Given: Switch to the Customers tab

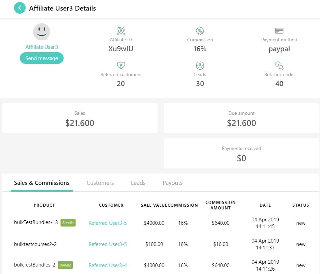Looking at the screenshot, I should pos(100,183).
